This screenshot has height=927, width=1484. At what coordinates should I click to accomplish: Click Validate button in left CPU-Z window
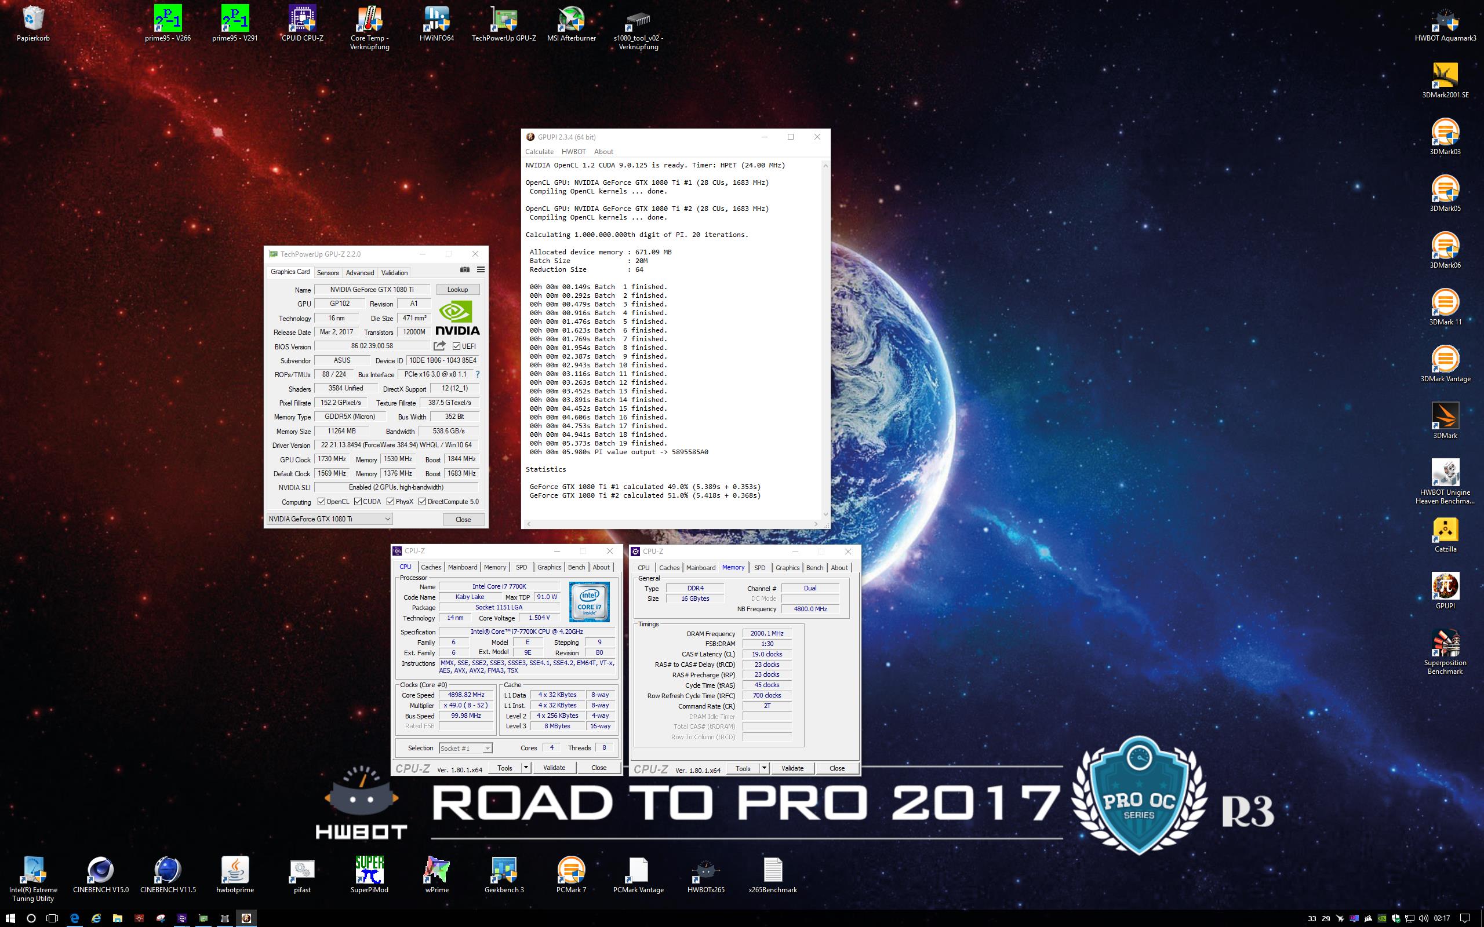(554, 768)
